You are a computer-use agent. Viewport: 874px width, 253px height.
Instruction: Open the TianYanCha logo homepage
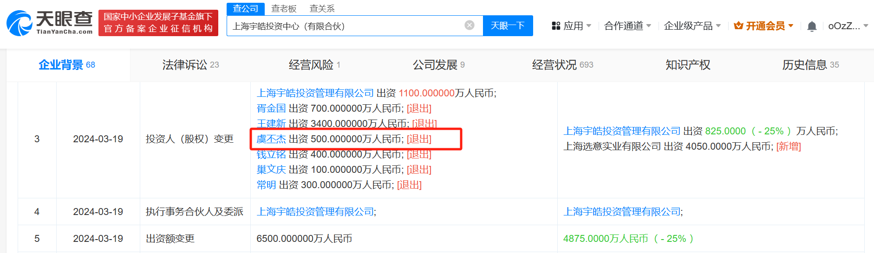click(x=50, y=23)
